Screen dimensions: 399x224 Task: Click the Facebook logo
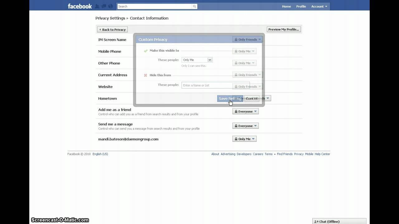tap(80, 6)
